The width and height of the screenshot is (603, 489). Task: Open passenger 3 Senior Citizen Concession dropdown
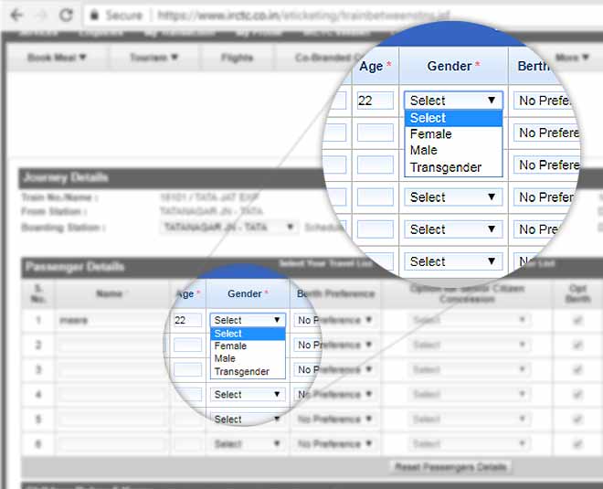coord(469,369)
